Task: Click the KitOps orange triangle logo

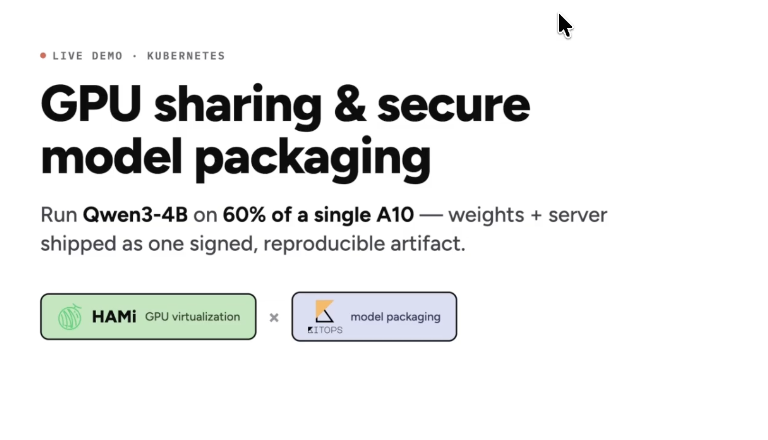Action: (x=324, y=311)
